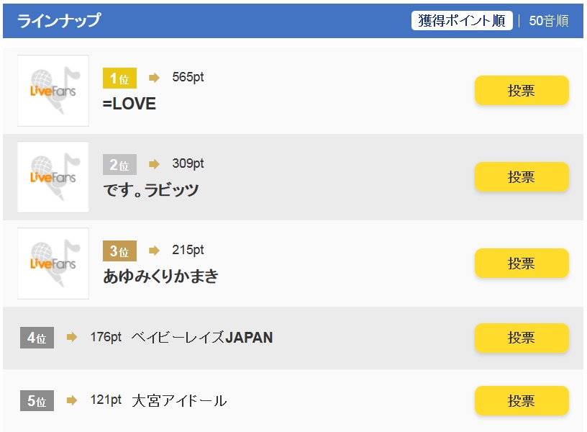Open =LOVE LiveFans thumbnail image

coord(53,91)
